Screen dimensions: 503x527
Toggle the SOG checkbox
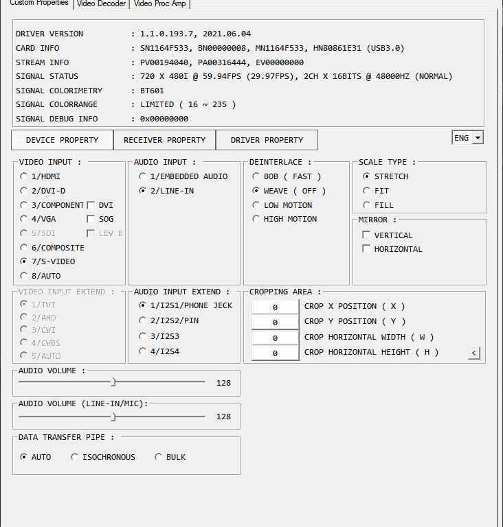[x=91, y=219]
